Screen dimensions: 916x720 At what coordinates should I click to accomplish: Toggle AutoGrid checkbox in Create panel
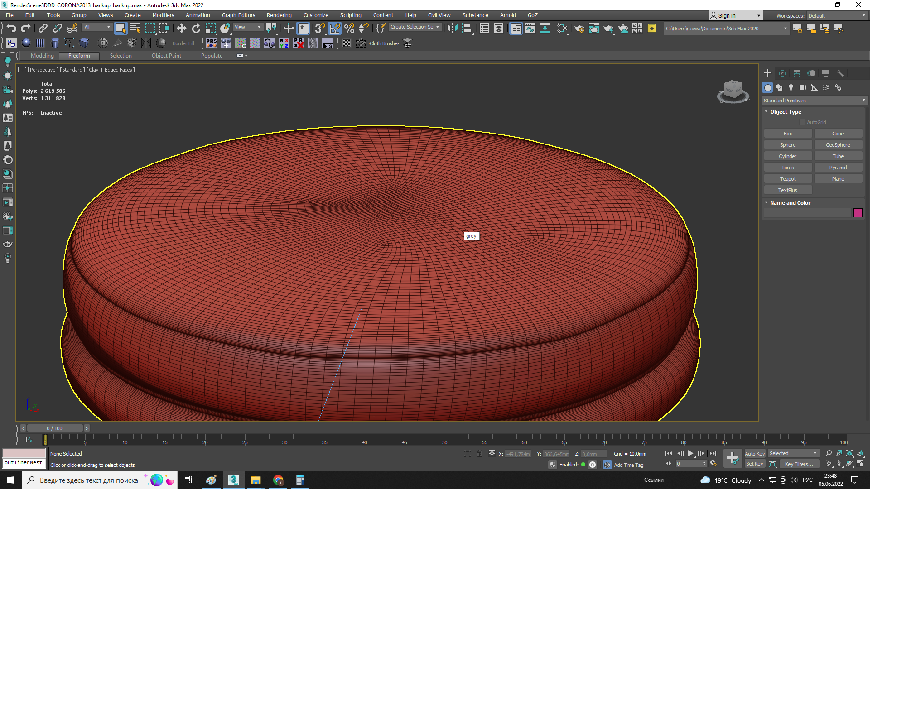[803, 122]
